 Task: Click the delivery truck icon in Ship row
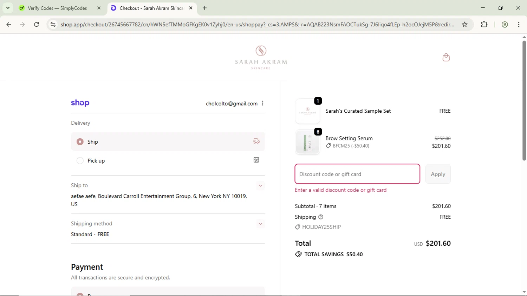[256, 141]
